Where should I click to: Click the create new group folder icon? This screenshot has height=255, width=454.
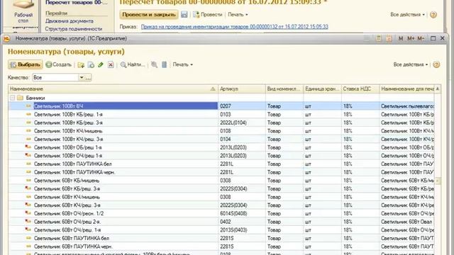point(81,64)
